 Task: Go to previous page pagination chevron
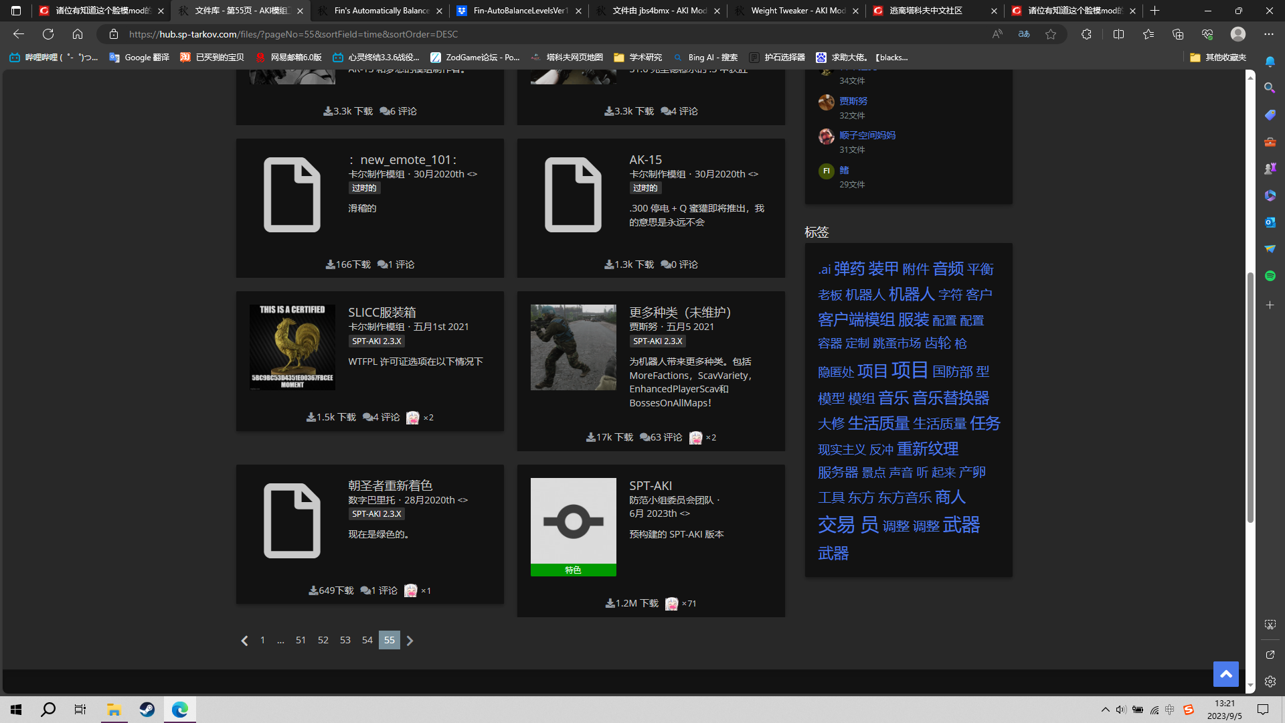coord(244,641)
